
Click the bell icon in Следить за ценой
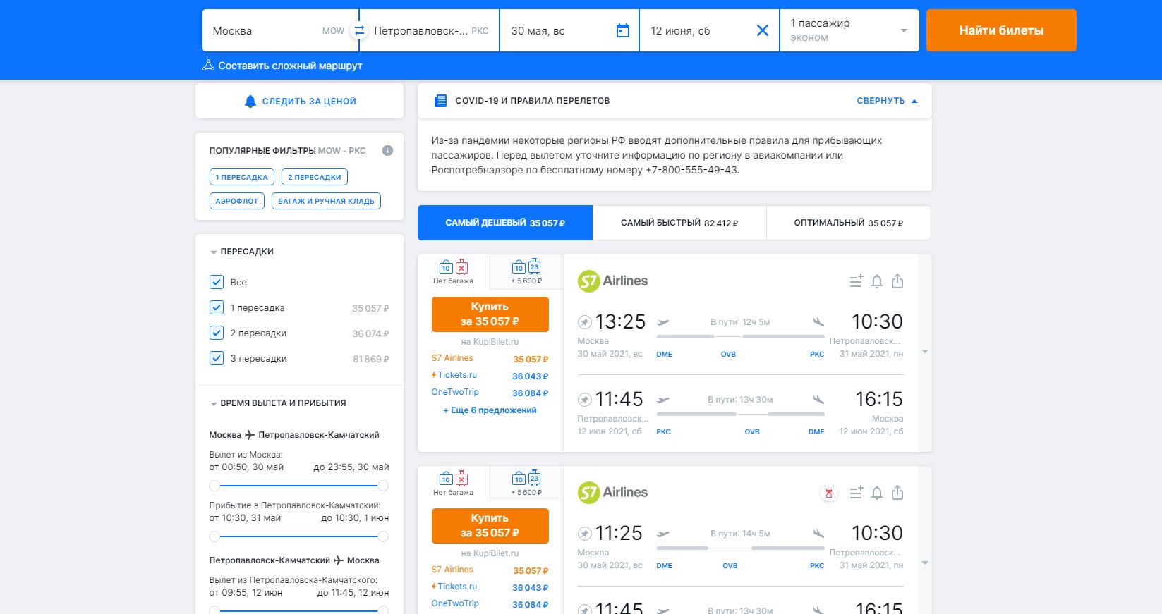[250, 102]
